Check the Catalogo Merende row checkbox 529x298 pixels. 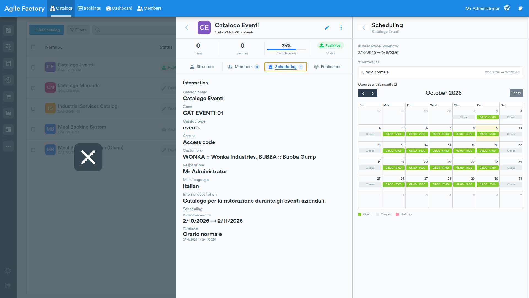[x=33, y=88]
